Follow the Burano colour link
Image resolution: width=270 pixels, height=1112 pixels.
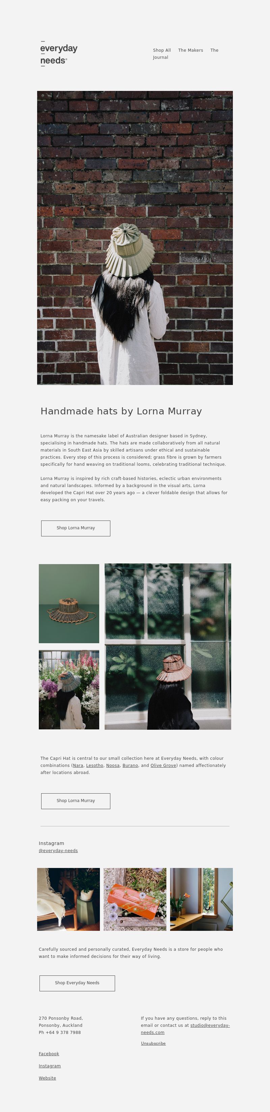(130, 766)
